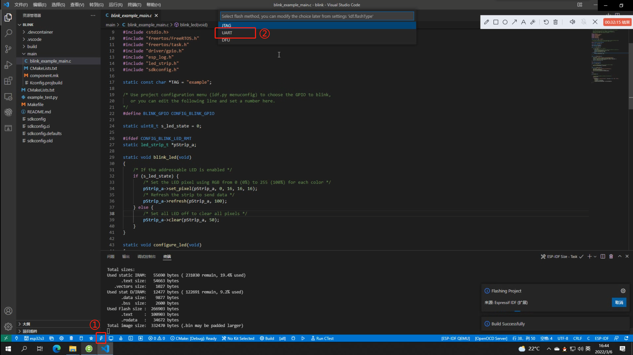Click the [all] build target in status bar
This screenshot has width=633, height=355.
[282, 338]
